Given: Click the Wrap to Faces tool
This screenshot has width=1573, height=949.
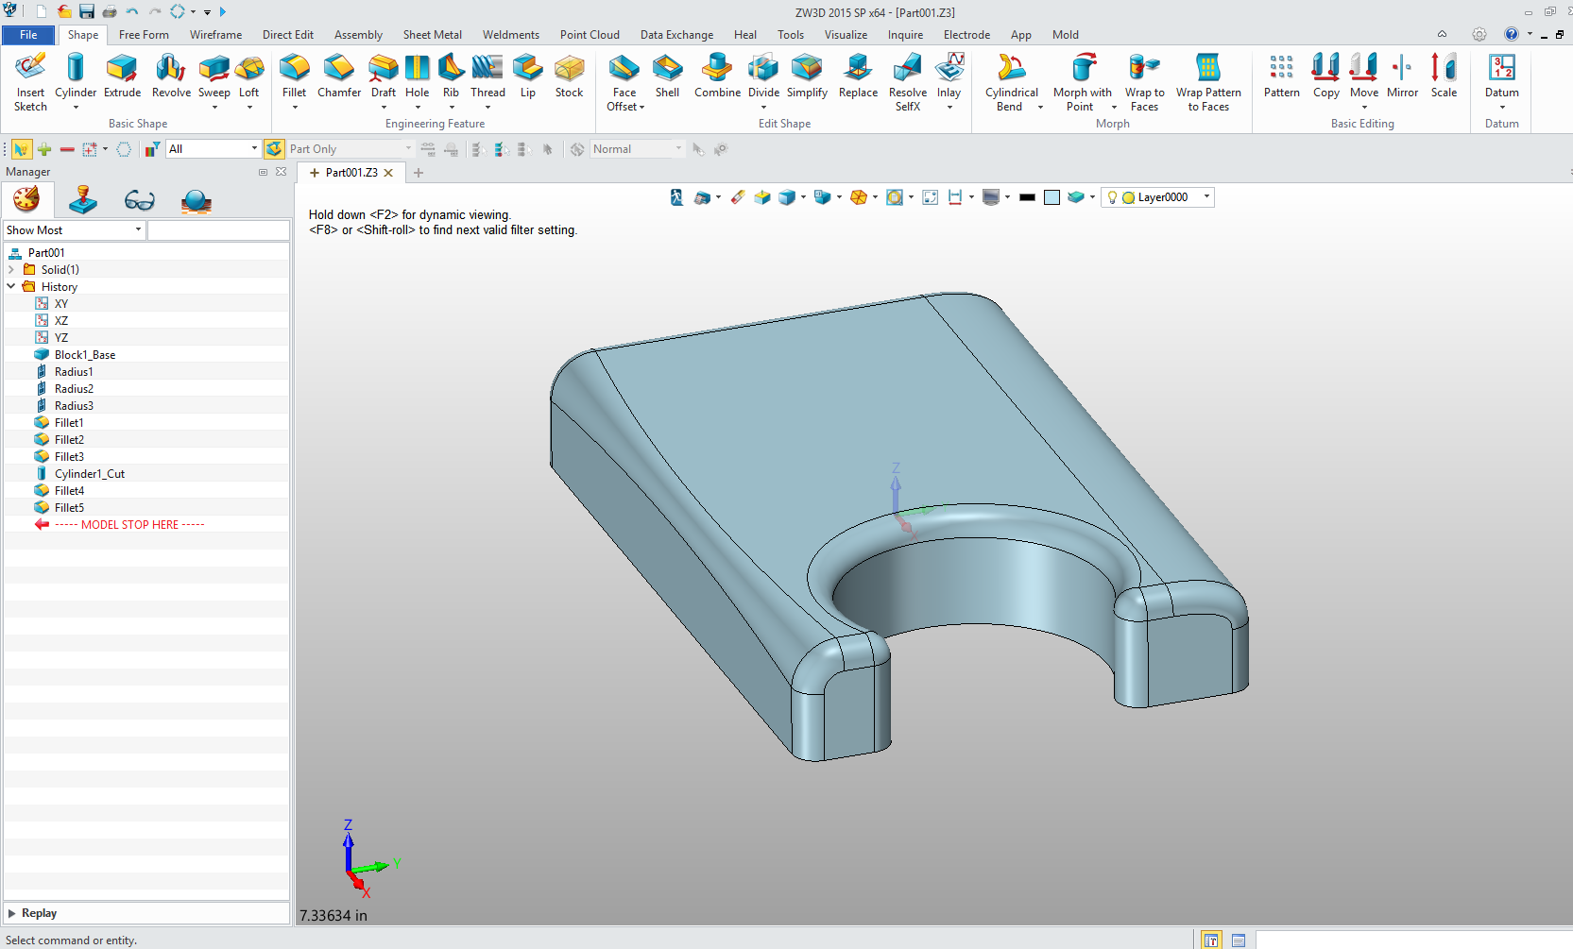Looking at the screenshot, I should point(1144,81).
